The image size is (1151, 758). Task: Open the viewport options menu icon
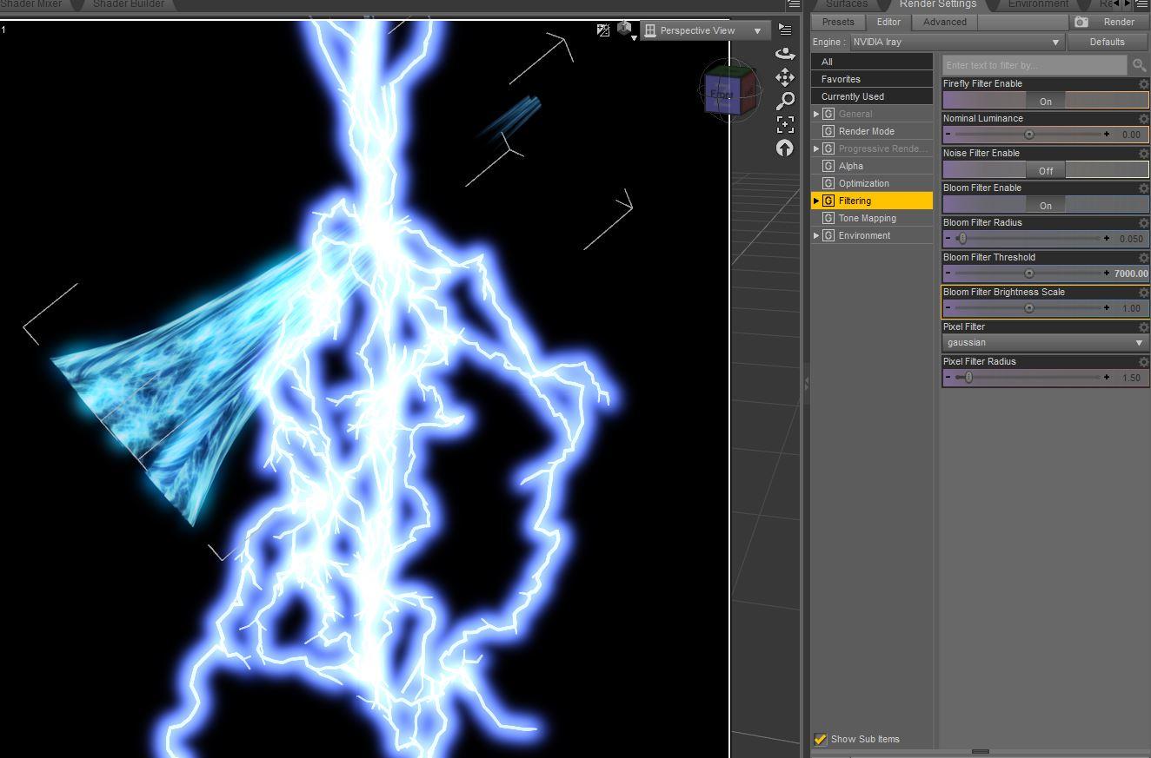pos(785,30)
